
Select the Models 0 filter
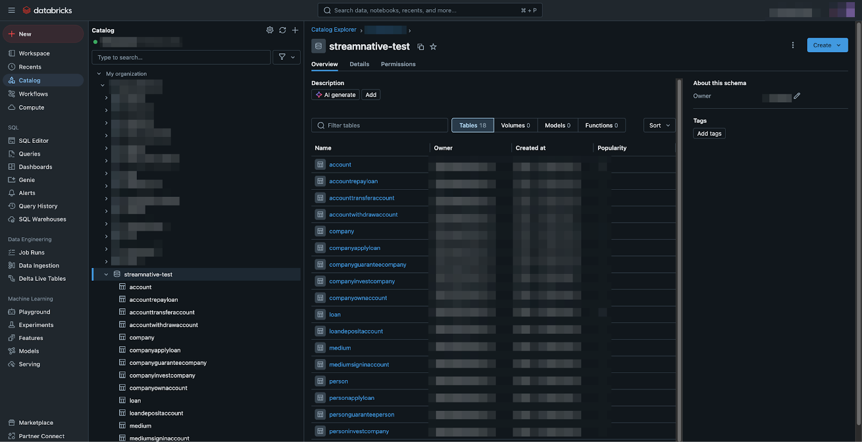point(557,126)
